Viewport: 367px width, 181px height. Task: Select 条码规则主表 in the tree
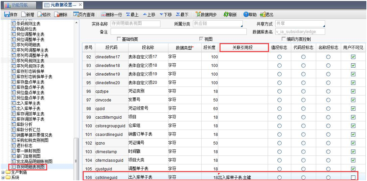point(28,24)
